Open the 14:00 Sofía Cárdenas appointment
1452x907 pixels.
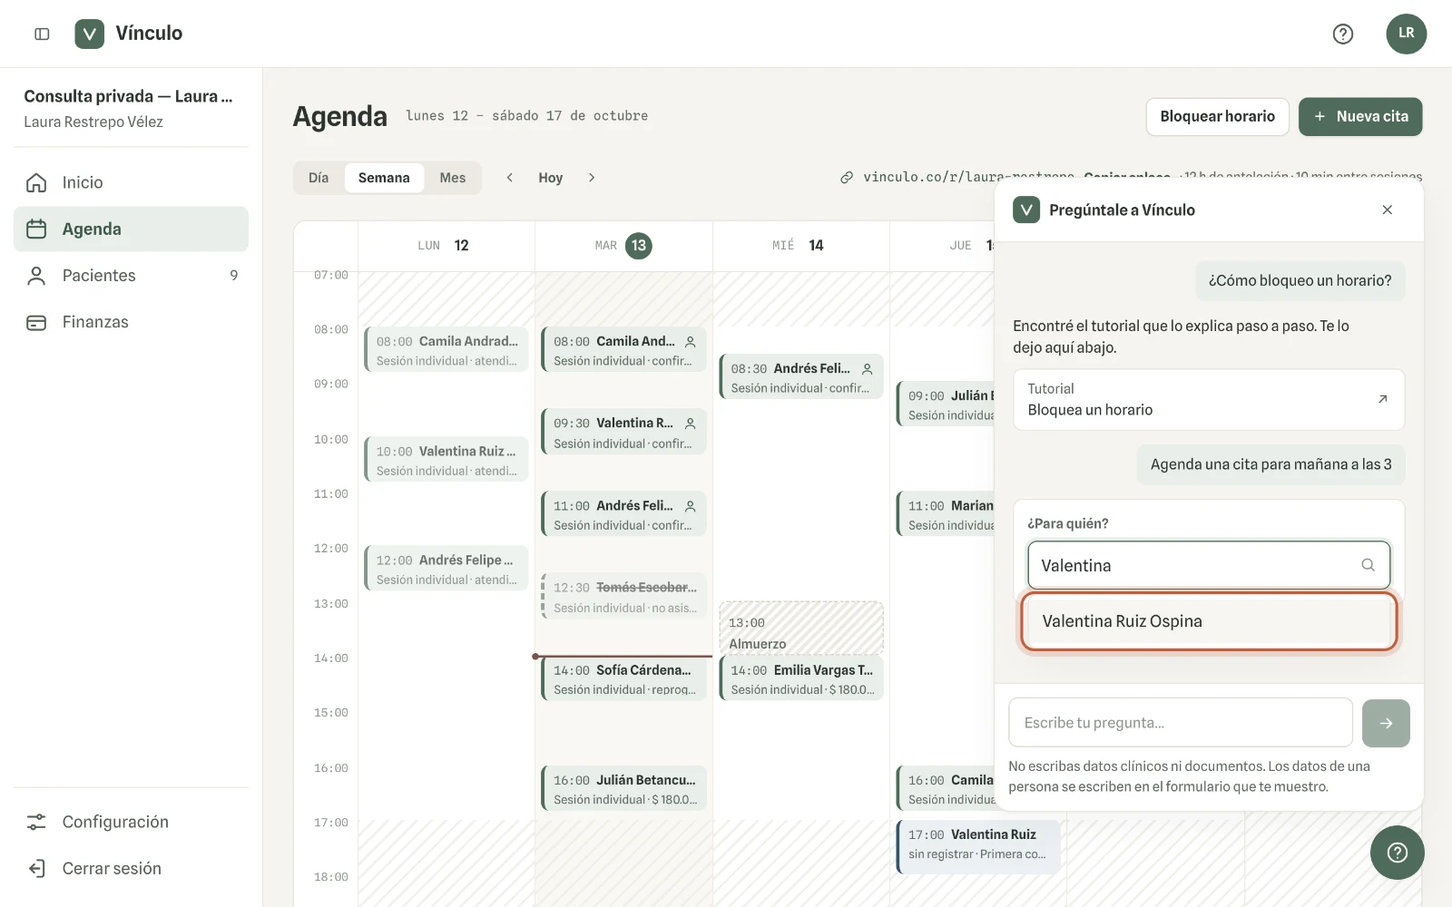point(623,679)
